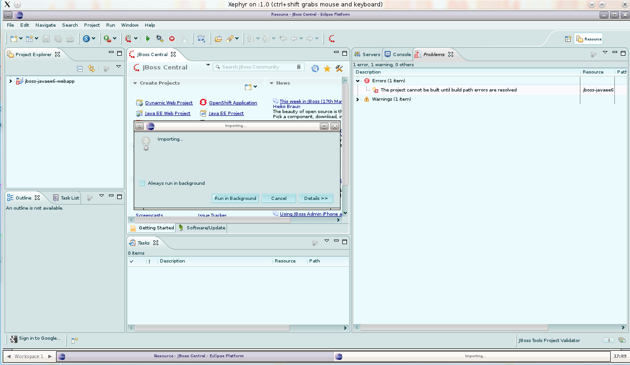Open the Navigate menu
630x365 pixels.
[45, 25]
